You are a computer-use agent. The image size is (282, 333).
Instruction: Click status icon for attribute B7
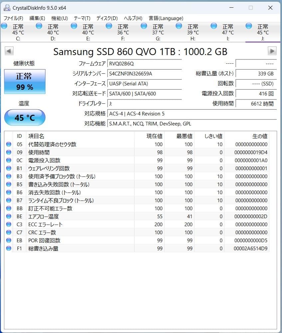tap(9, 200)
